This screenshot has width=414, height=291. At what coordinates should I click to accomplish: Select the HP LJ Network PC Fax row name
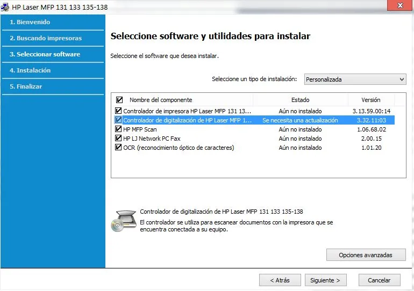pos(152,139)
